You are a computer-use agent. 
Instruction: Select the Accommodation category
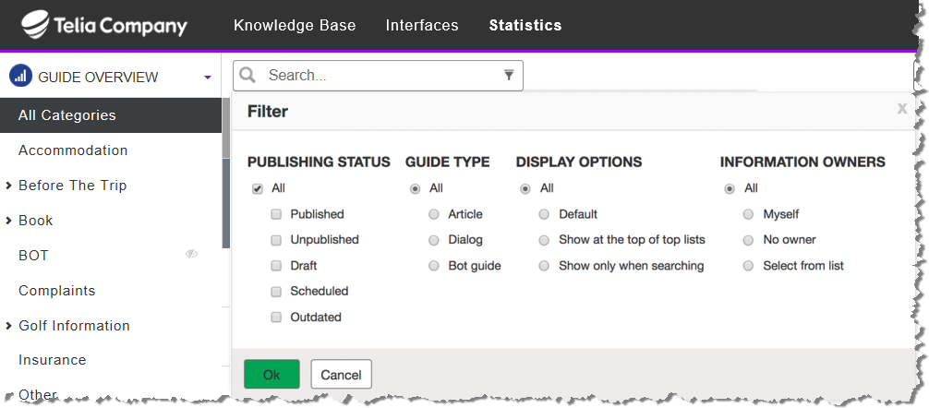[x=73, y=150]
